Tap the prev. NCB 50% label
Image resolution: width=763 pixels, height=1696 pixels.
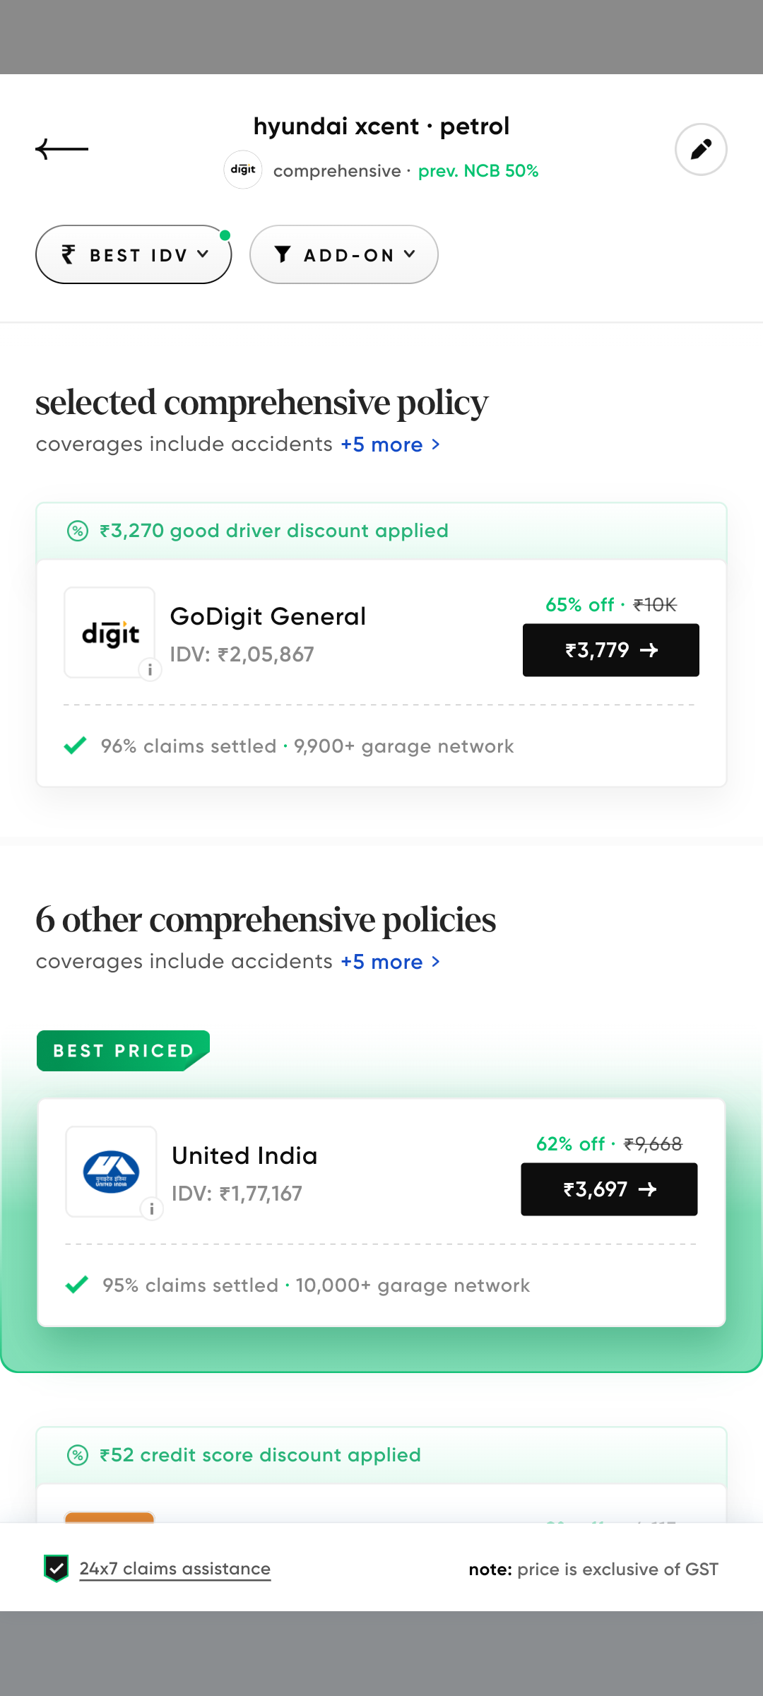(x=478, y=171)
